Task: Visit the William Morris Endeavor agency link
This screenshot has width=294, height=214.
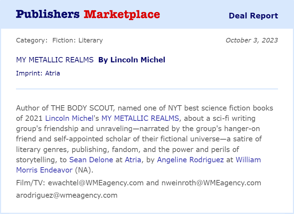Action: [x=248, y=160]
